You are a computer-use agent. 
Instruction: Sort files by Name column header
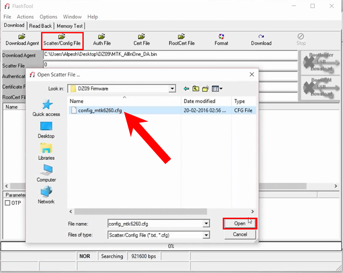coord(124,101)
